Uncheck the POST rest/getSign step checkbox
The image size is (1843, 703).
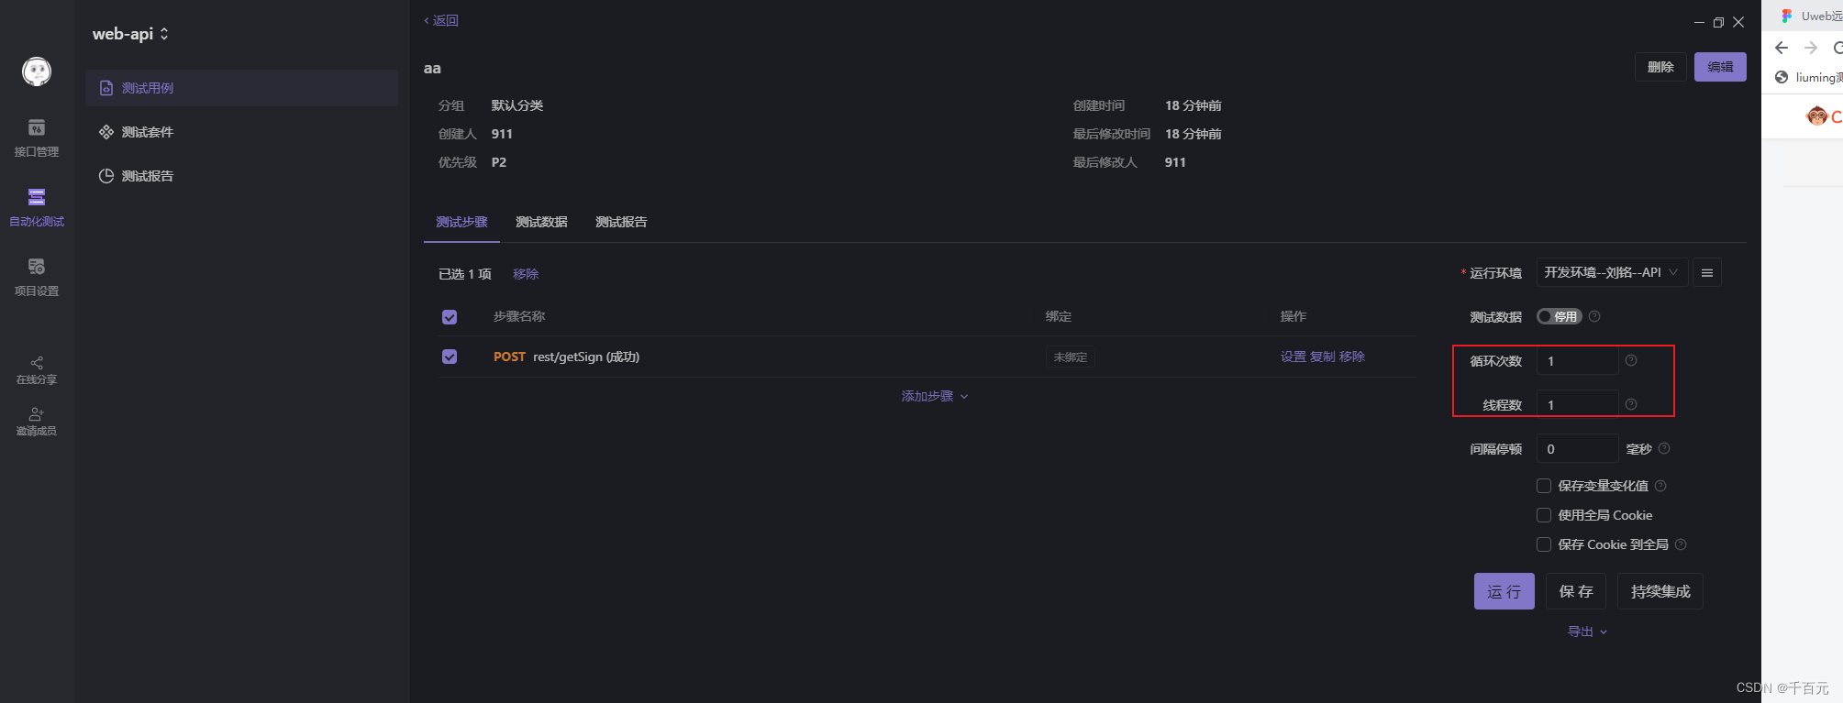pyautogui.click(x=450, y=357)
